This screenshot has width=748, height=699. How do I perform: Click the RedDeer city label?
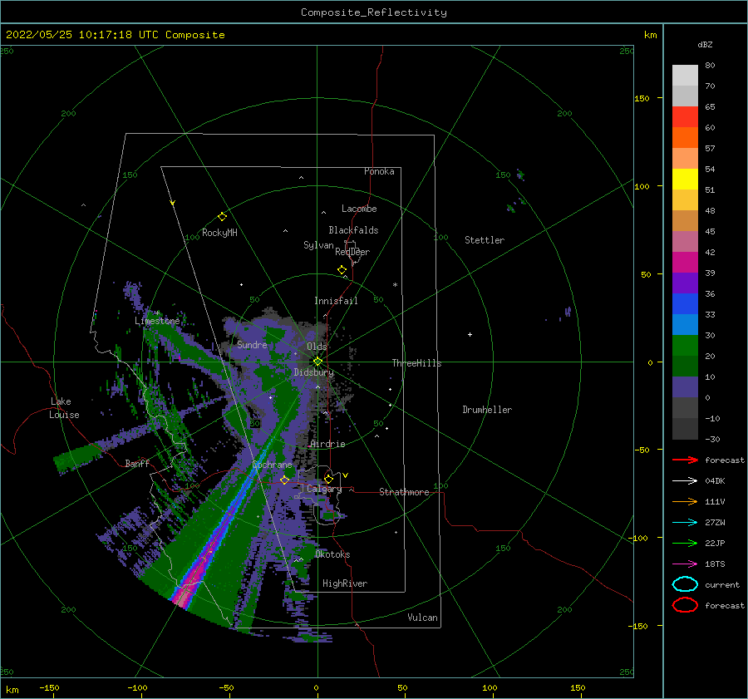click(352, 252)
